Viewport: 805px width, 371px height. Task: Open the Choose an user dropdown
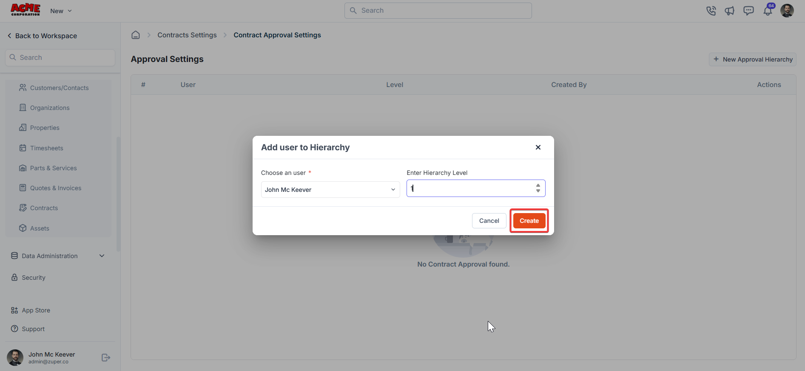(x=330, y=190)
